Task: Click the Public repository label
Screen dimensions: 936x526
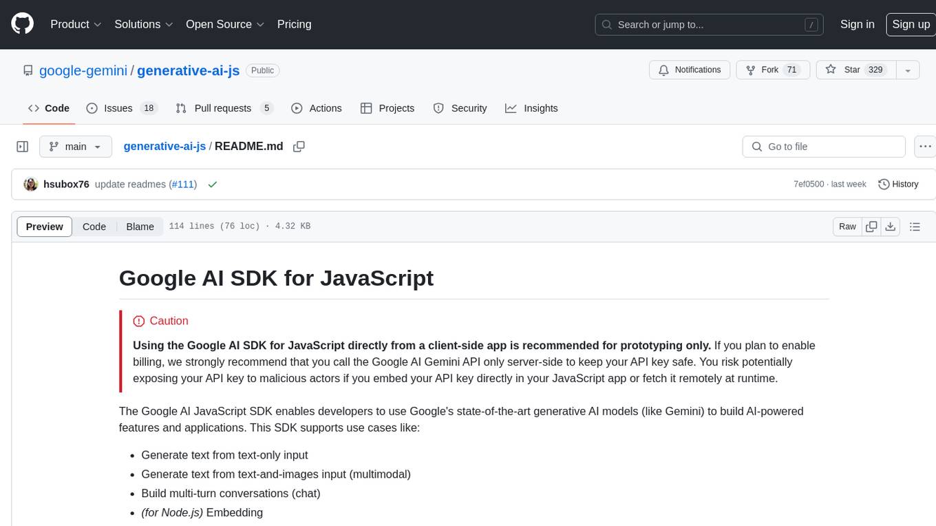Action: click(262, 70)
